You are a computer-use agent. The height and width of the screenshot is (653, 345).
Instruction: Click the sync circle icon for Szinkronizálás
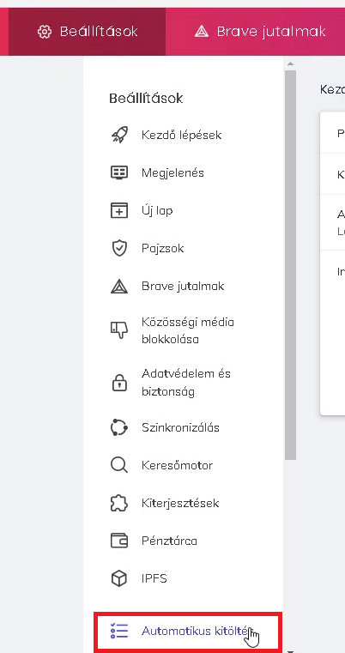[119, 427]
